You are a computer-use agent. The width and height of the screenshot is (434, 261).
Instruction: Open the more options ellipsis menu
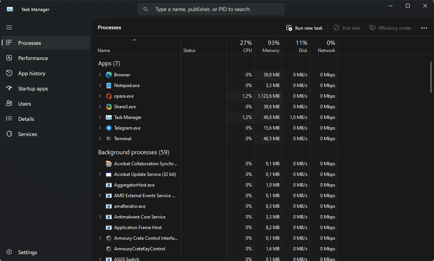424,28
